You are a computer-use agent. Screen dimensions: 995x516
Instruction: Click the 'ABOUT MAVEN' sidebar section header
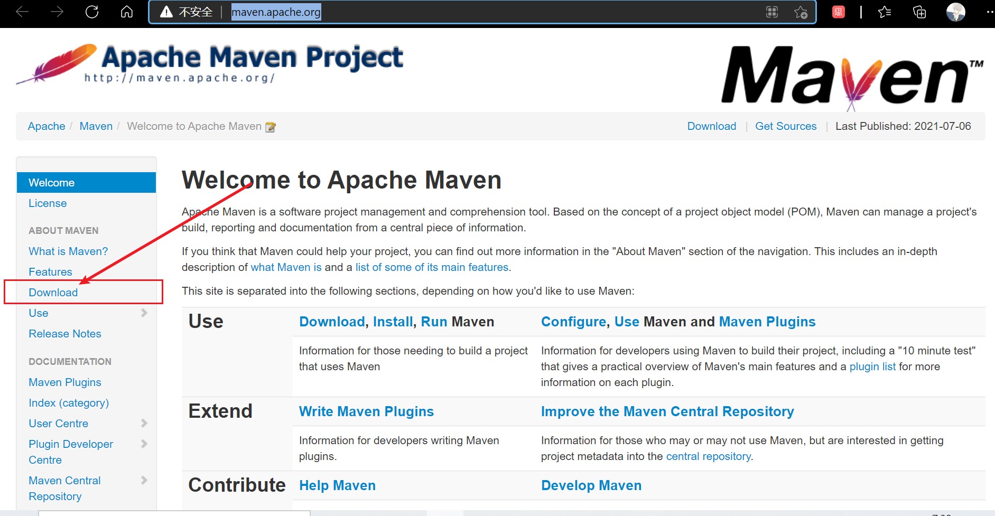63,231
